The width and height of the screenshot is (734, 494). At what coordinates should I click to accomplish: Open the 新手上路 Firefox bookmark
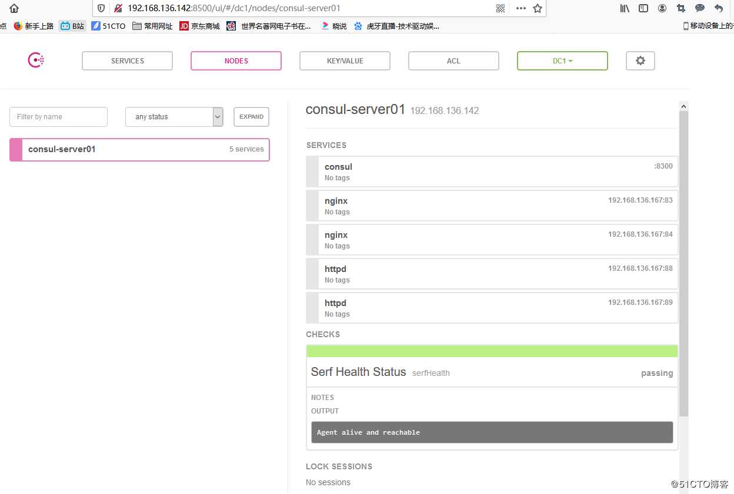(34, 26)
